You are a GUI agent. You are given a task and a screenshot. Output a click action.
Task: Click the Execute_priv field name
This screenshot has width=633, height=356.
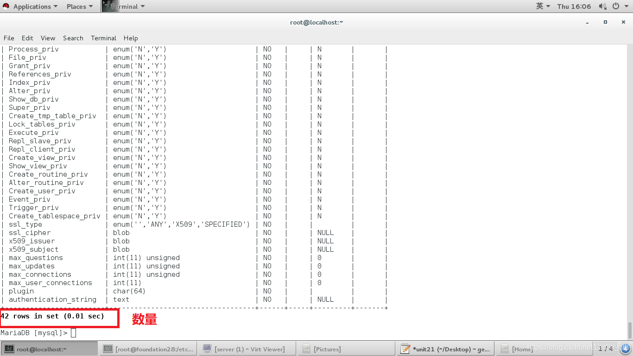pos(33,133)
